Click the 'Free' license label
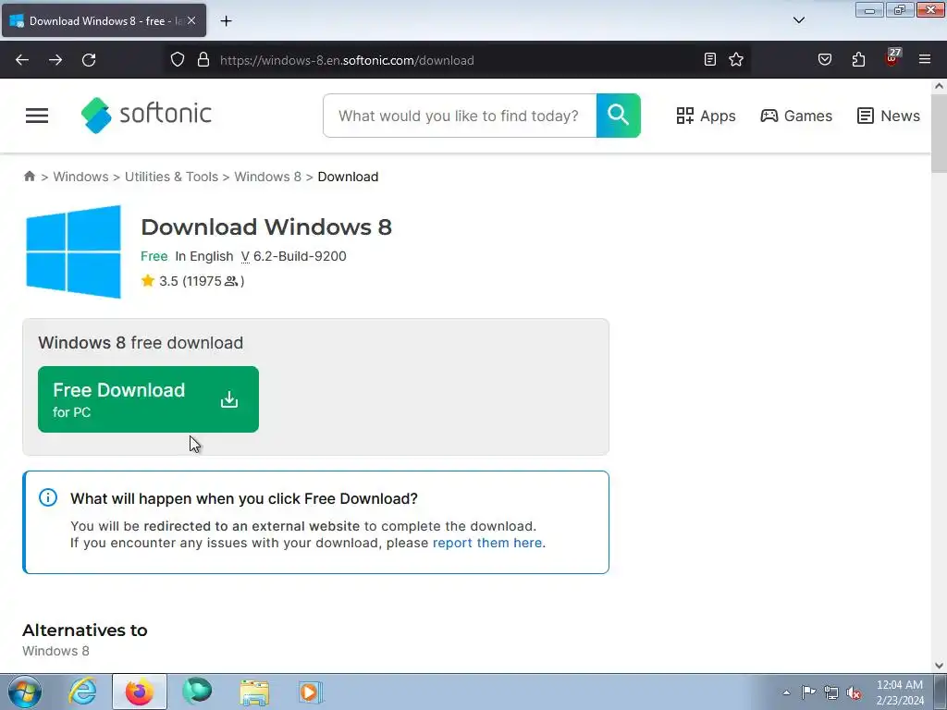The width and height of the screenshot is (947, 710). [154, 256]
